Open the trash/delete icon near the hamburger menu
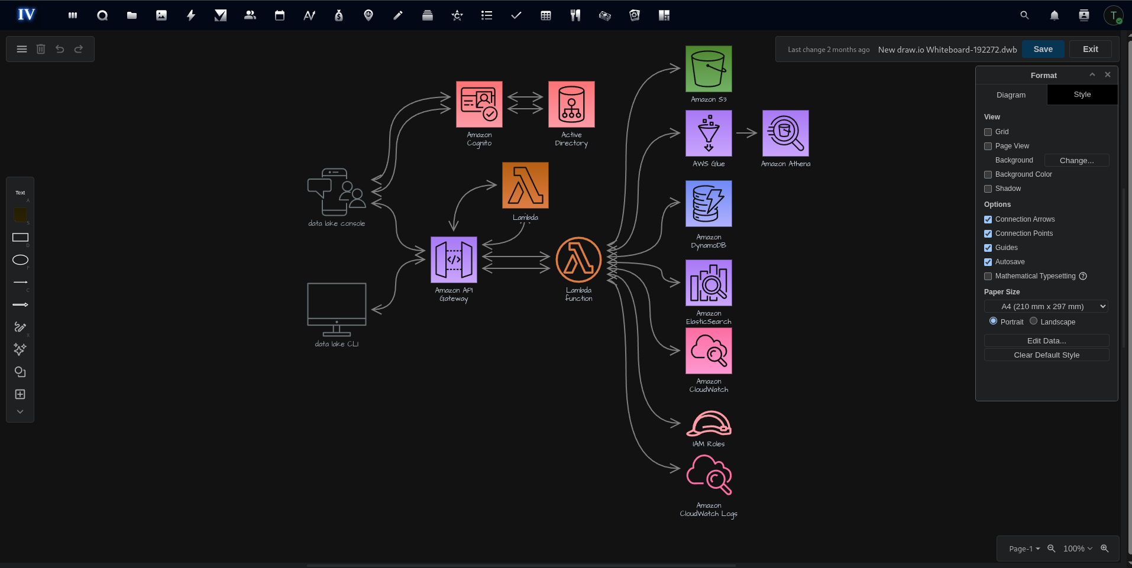The height and width of the screenshot is (568, 1132). point(40,49)
